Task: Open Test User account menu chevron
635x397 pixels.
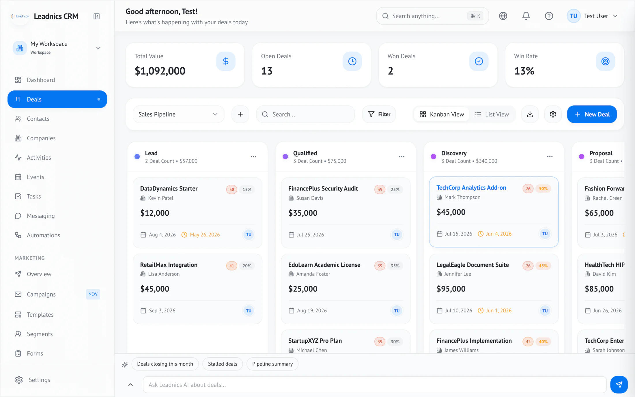Action: (x=615, y=16)
